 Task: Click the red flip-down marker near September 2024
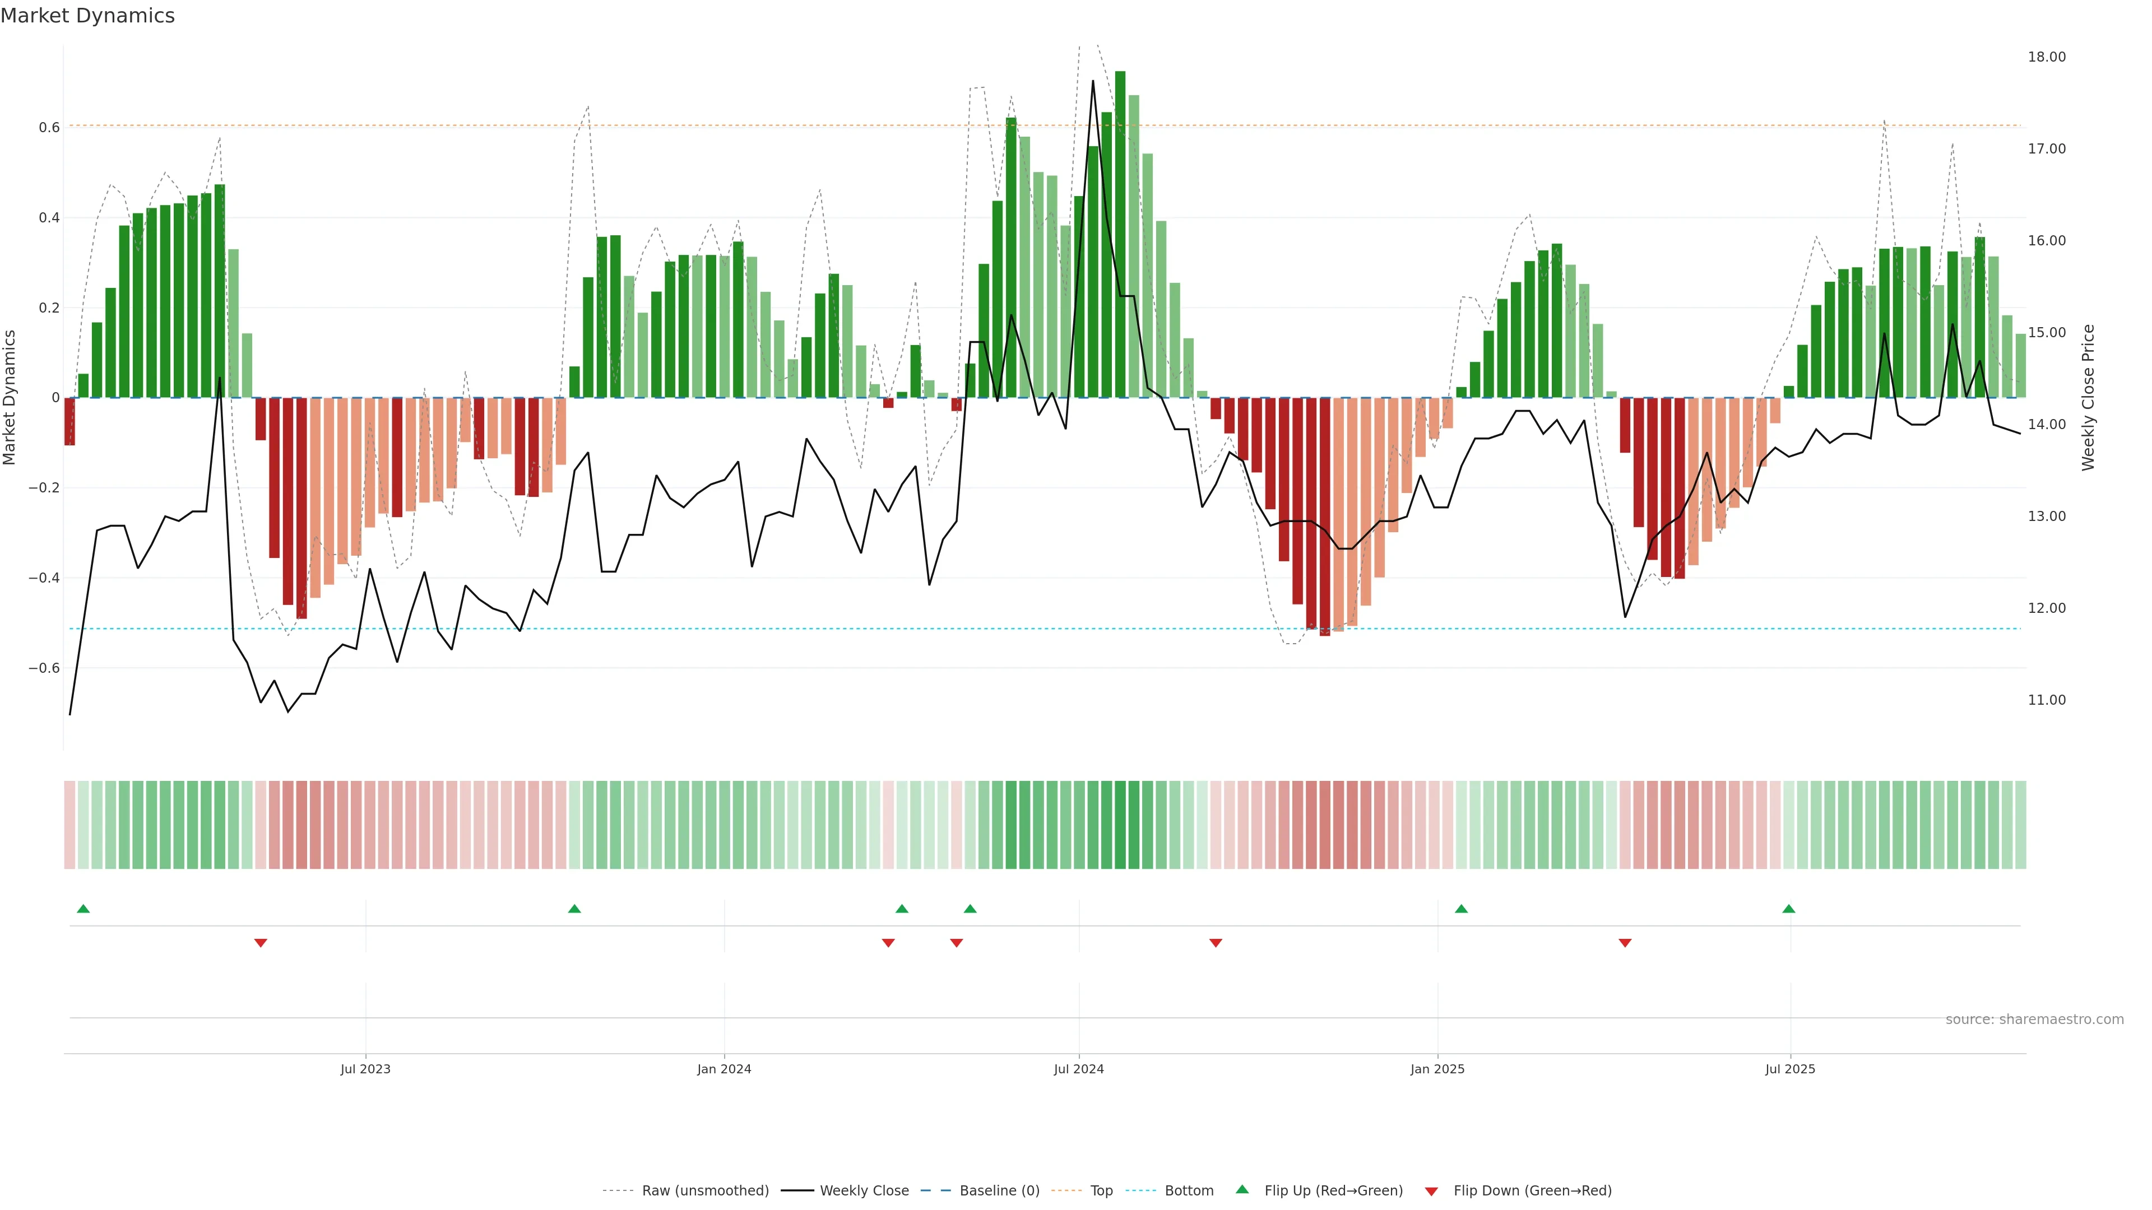coord(1216,943)
